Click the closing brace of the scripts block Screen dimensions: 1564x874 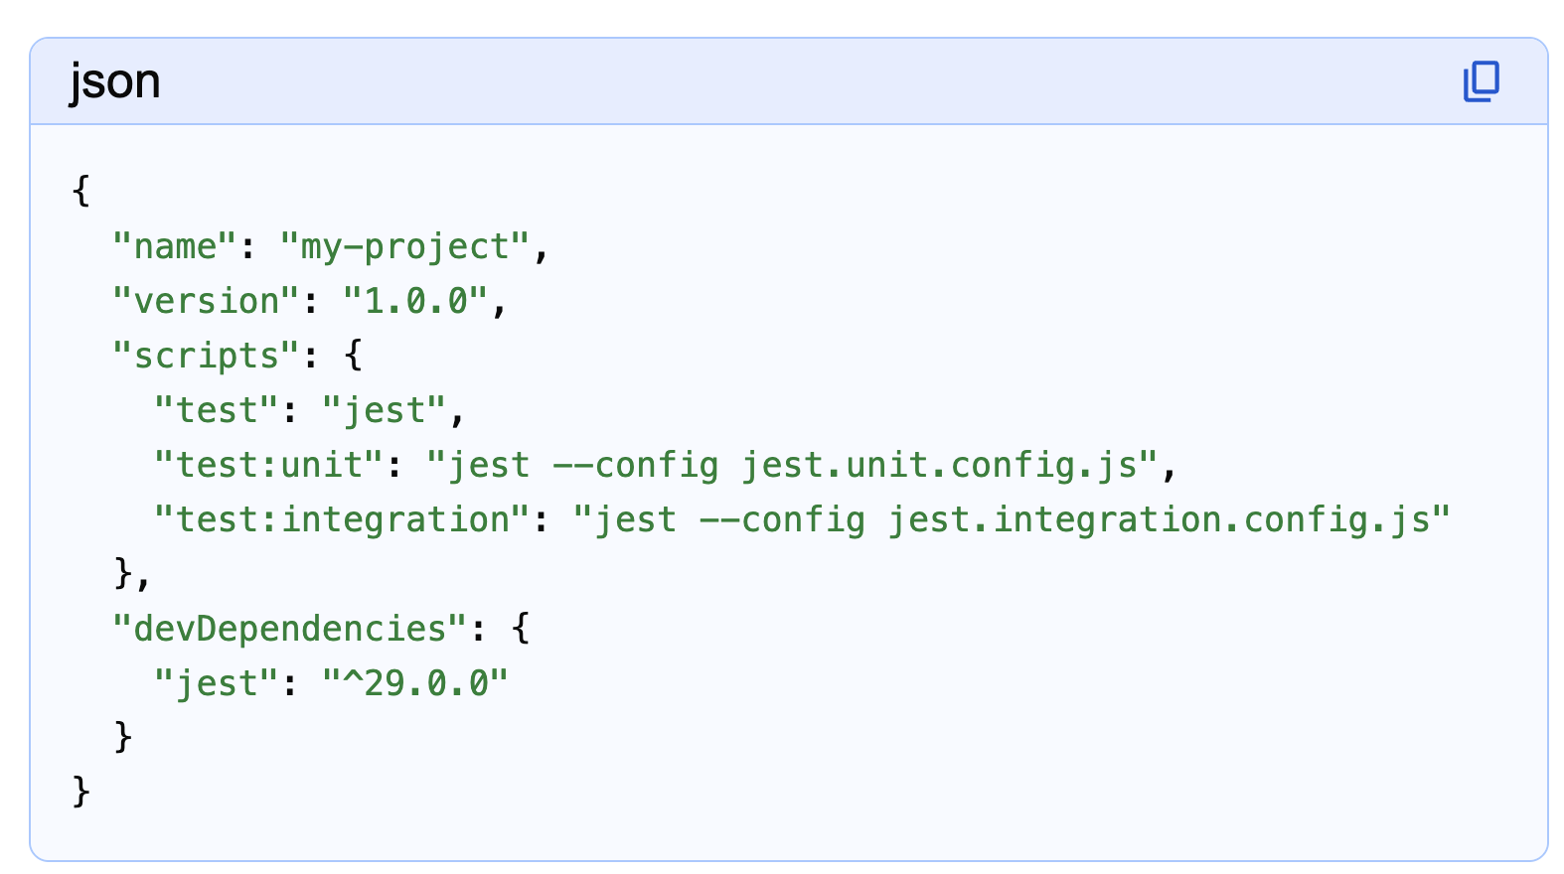coord(123,573)
